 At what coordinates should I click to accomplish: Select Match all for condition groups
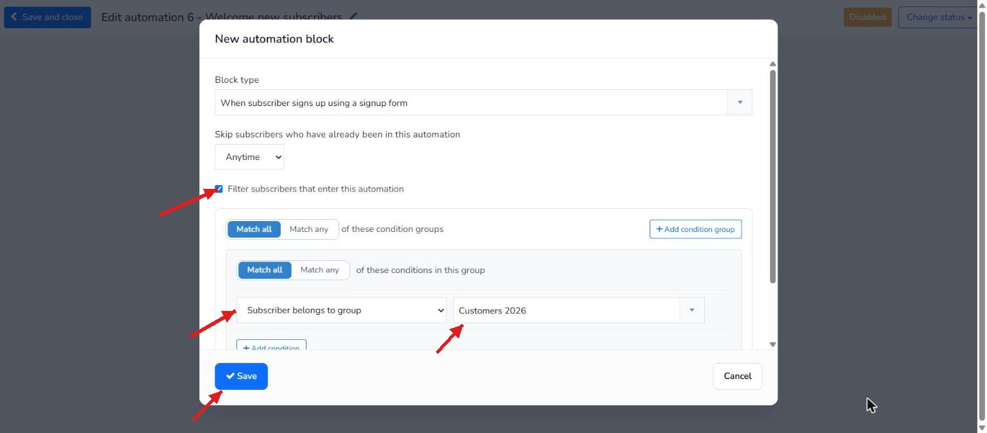click(x=254, y=229)
